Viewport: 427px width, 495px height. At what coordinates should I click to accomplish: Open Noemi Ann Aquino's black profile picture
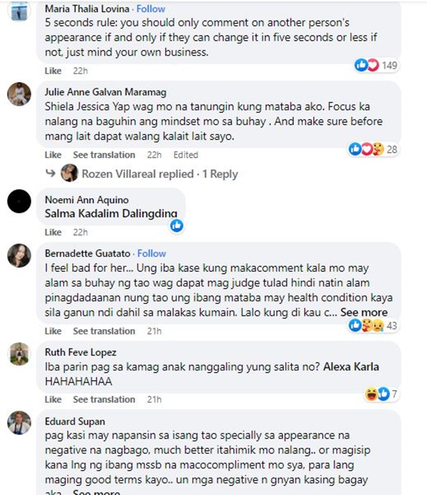19,201
